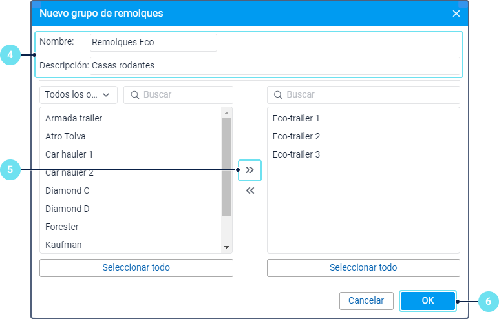Click the scroll down arrow in trailer list

tap(227, 247)
